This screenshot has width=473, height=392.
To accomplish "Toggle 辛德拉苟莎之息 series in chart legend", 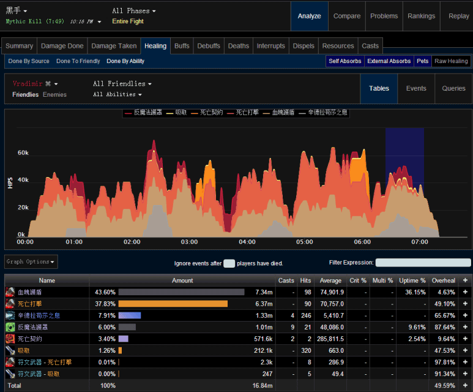I will click(323, 113).
